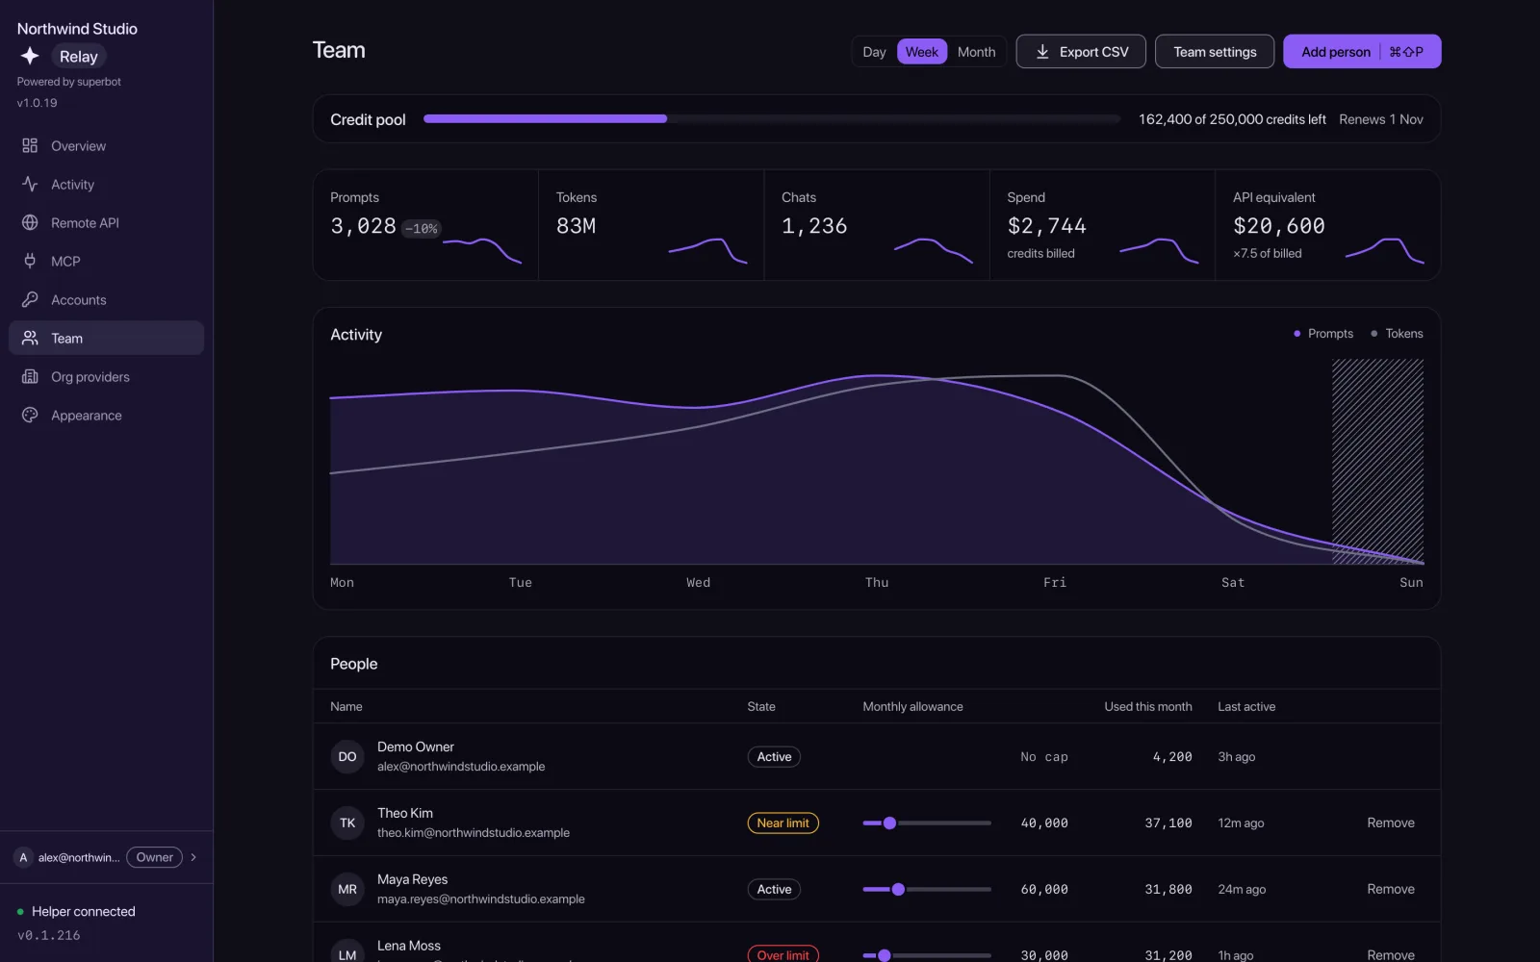The width and height of the screenshot is (1540, 962).
Task: Toggle the Prompts series in chart legend
Action: (1323, 334)
